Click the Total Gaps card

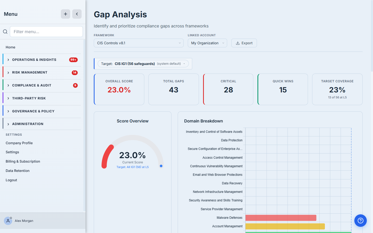point(174,89)
